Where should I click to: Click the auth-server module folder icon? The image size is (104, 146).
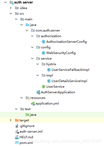coord(11,2)
